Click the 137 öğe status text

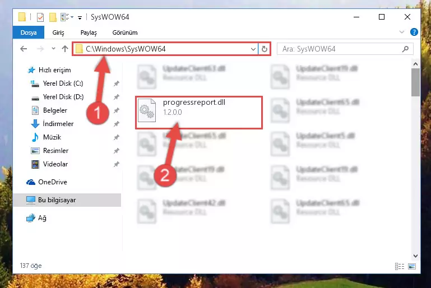(31, 266)
